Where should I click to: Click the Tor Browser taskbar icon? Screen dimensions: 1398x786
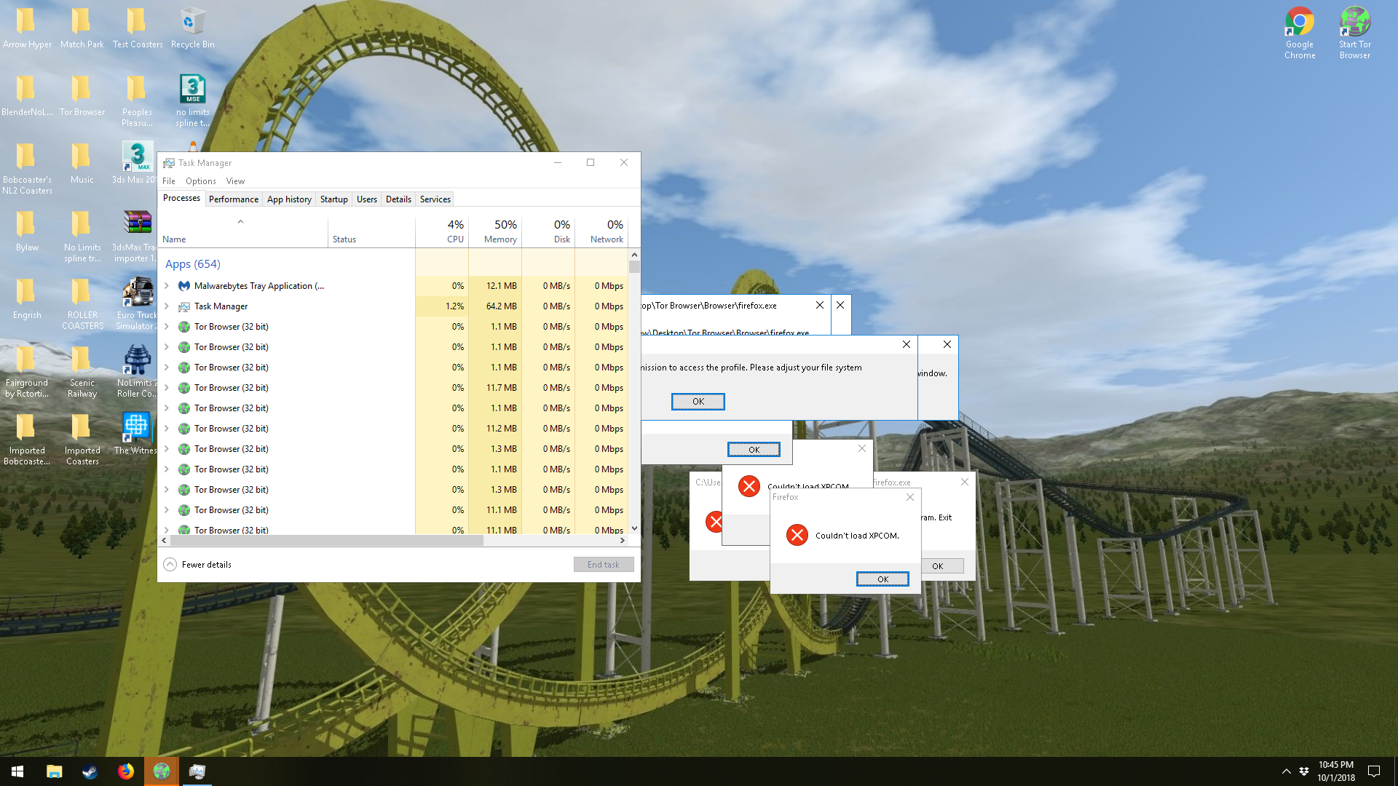point(162,771)
